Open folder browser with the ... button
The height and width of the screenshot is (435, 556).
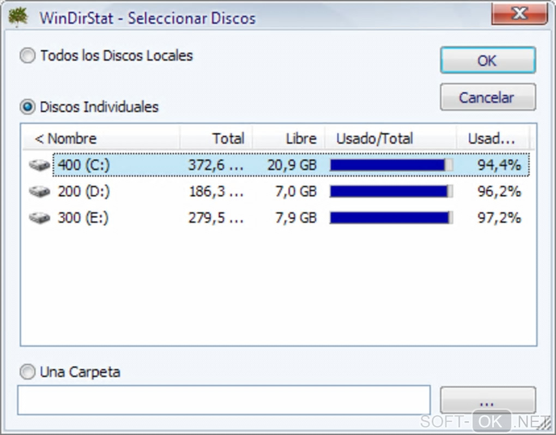point(488,401)
